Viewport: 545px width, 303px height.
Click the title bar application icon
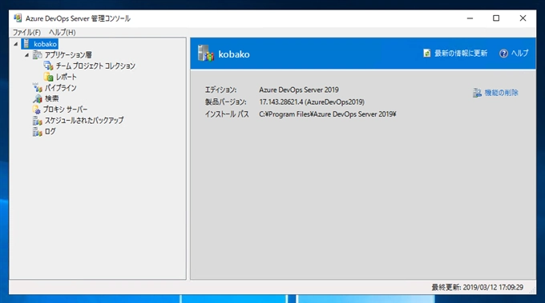(x=18, y=18)
